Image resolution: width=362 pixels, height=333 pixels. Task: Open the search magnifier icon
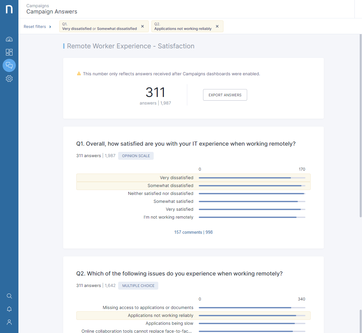(9, 296)
